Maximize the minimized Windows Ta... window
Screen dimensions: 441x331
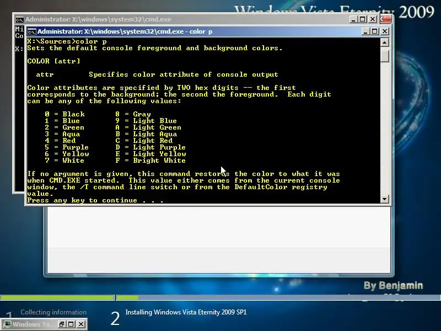(x=71, y=324)
